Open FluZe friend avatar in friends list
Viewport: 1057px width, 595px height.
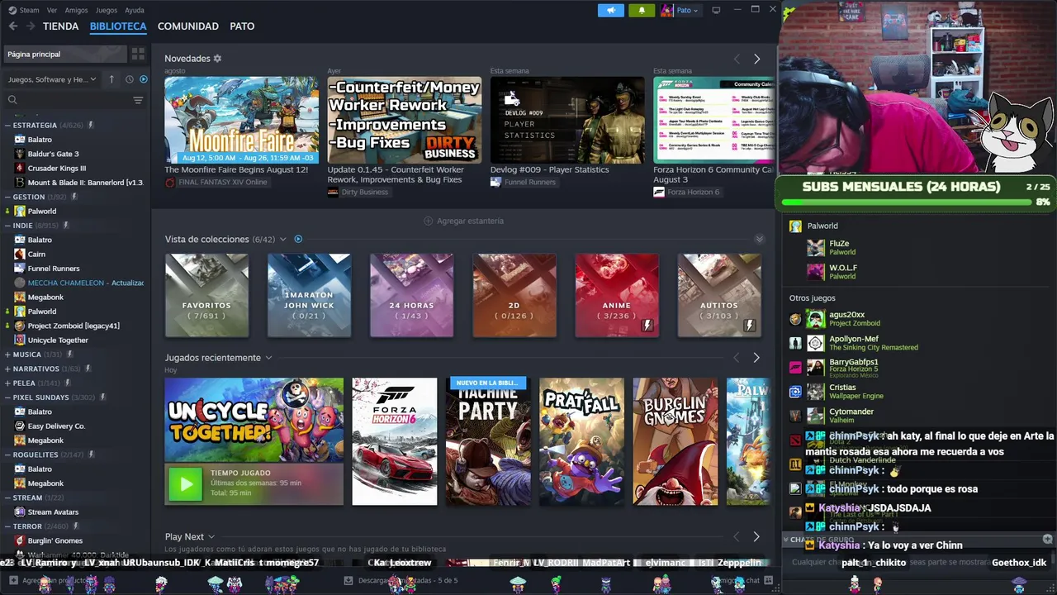(x=816, y=248)
